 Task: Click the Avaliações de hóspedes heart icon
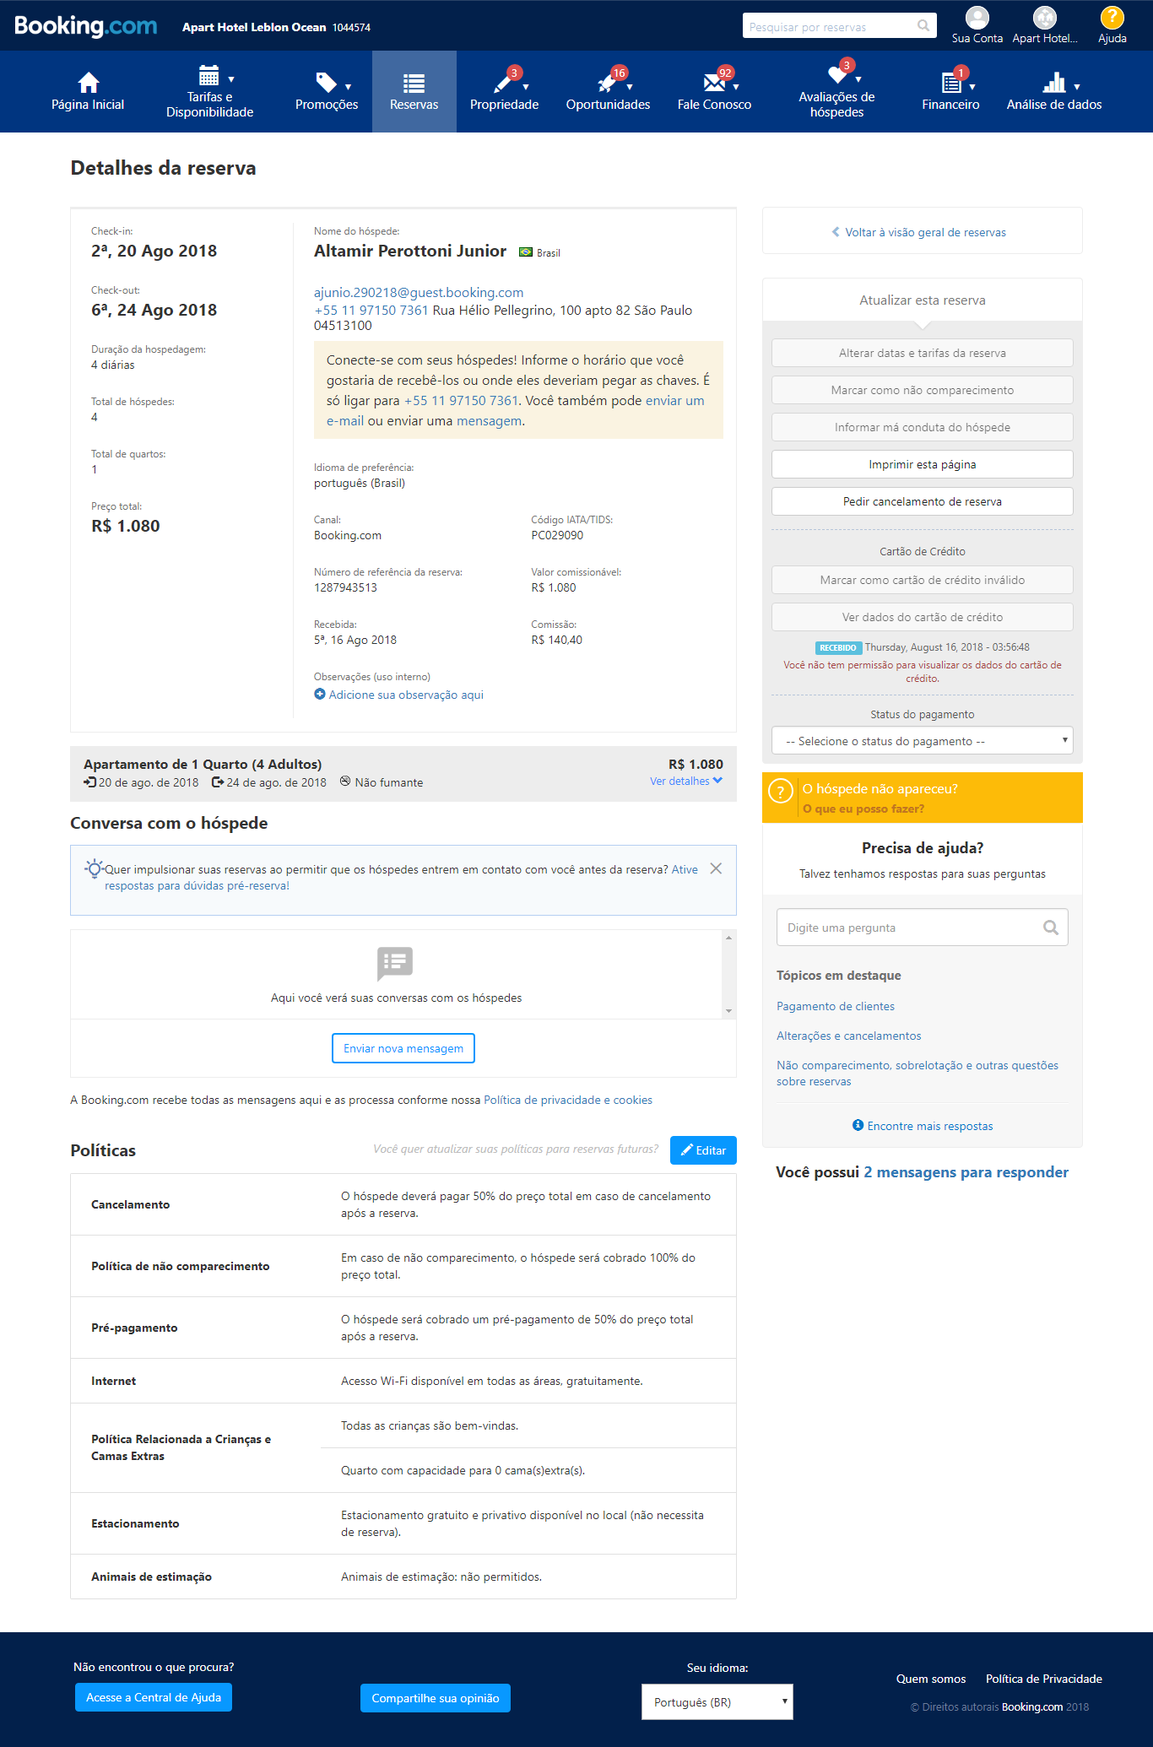837,74
